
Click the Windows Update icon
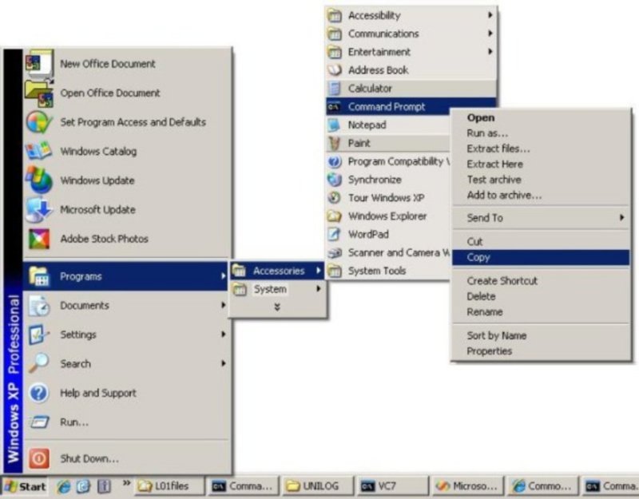tap(38, 180)
